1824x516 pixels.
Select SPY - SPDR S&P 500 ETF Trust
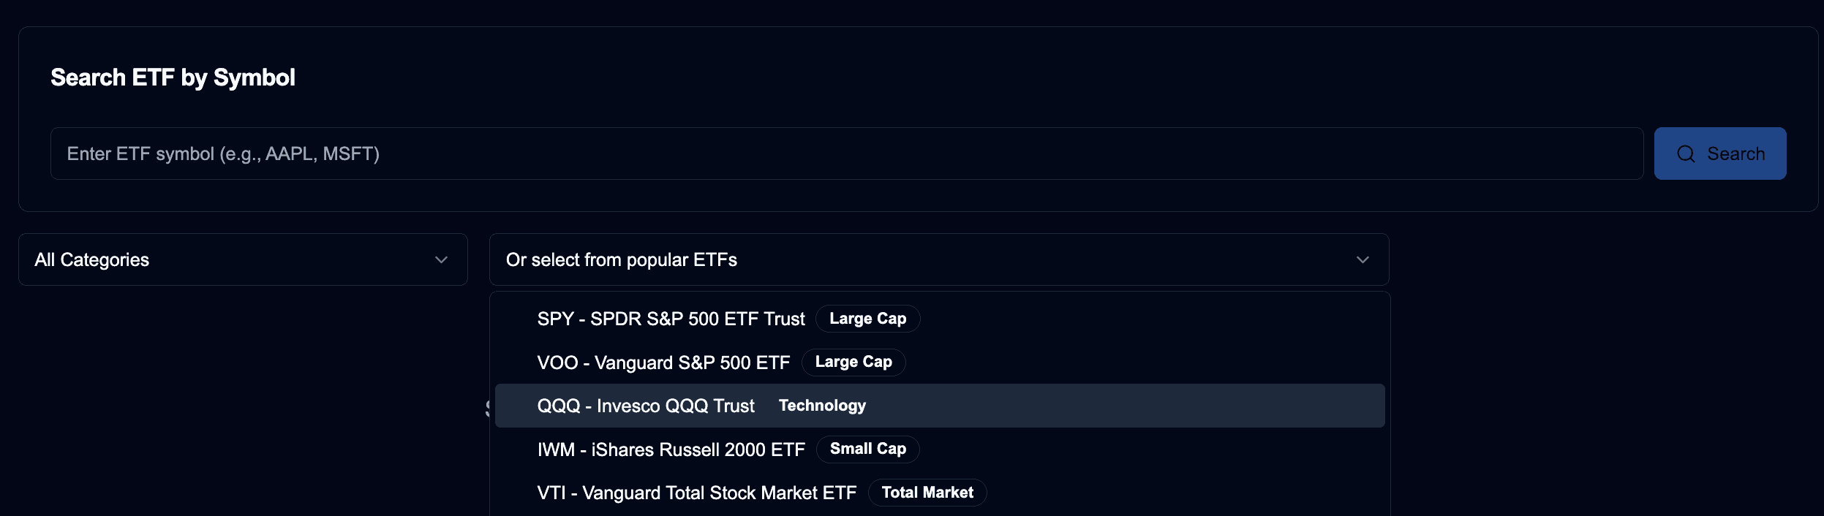670,318
